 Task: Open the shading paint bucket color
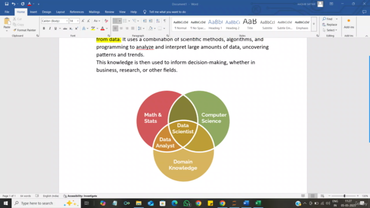pos(150,28)
